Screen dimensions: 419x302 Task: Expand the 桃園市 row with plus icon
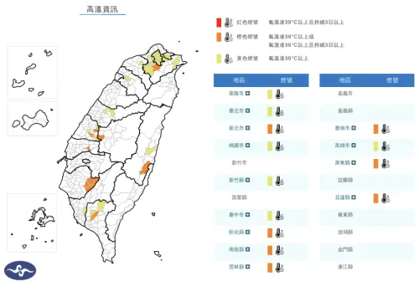[x=247, y=146]
